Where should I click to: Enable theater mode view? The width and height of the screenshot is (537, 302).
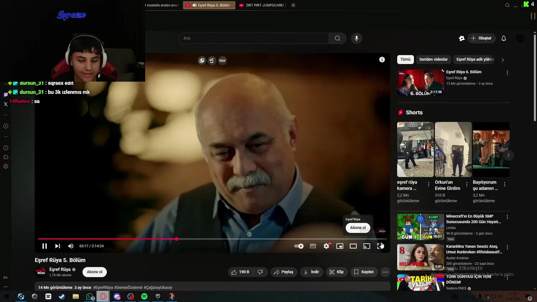point(353,246)
